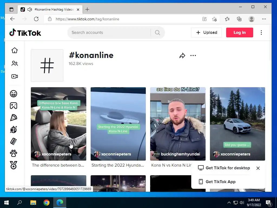Click the Upload button
277x208 pixels.
pos(206,32)
